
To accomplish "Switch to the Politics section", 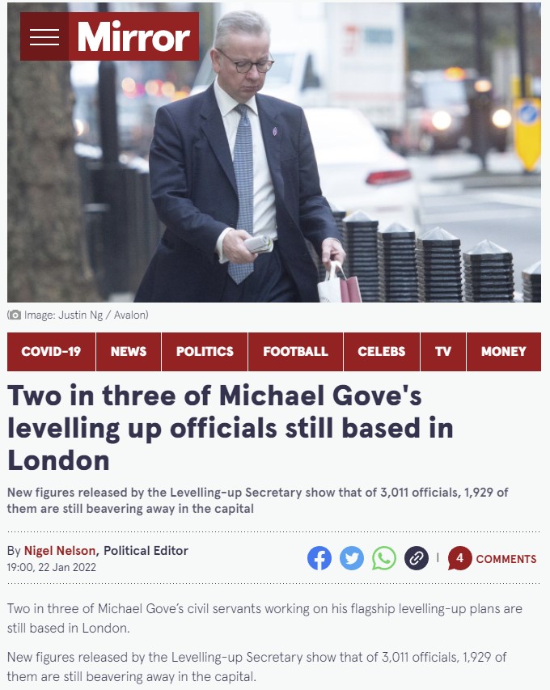I will click(x=205, y=352).
